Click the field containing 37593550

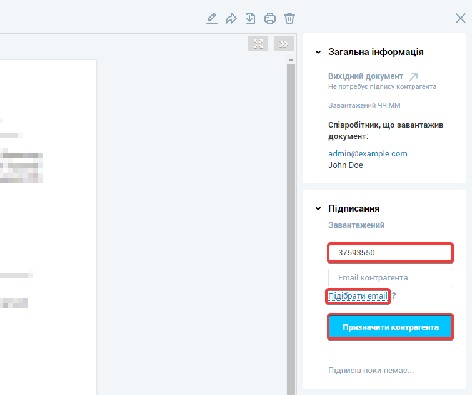tap(390, 253)
